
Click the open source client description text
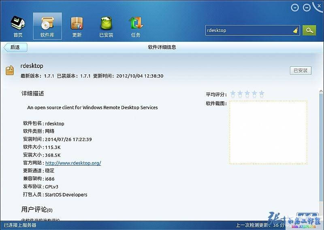92,108
